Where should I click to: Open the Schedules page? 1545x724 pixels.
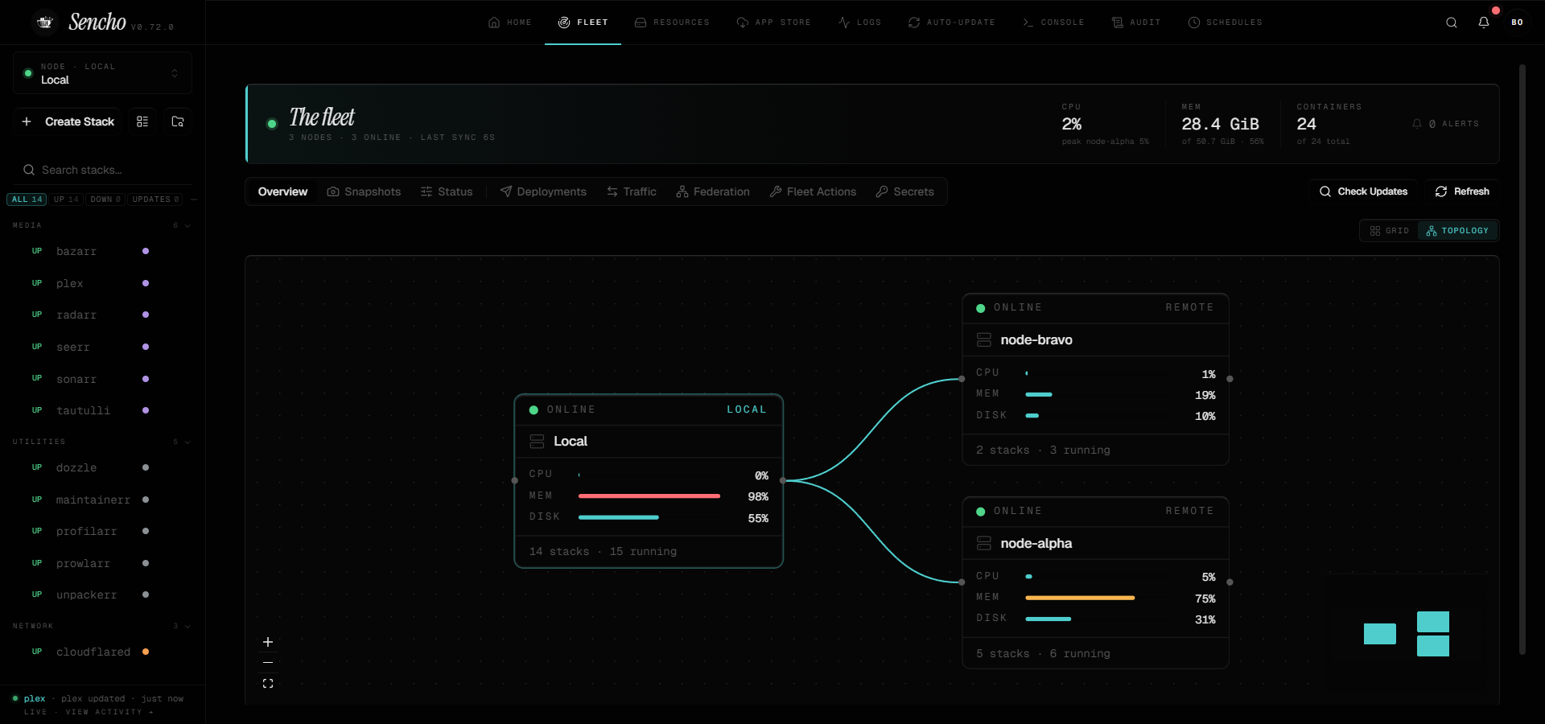click(1226, 23)
